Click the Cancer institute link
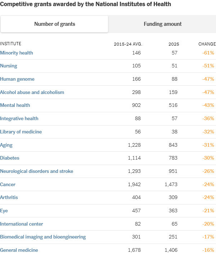The image size is (216, 255). (8, 184)
